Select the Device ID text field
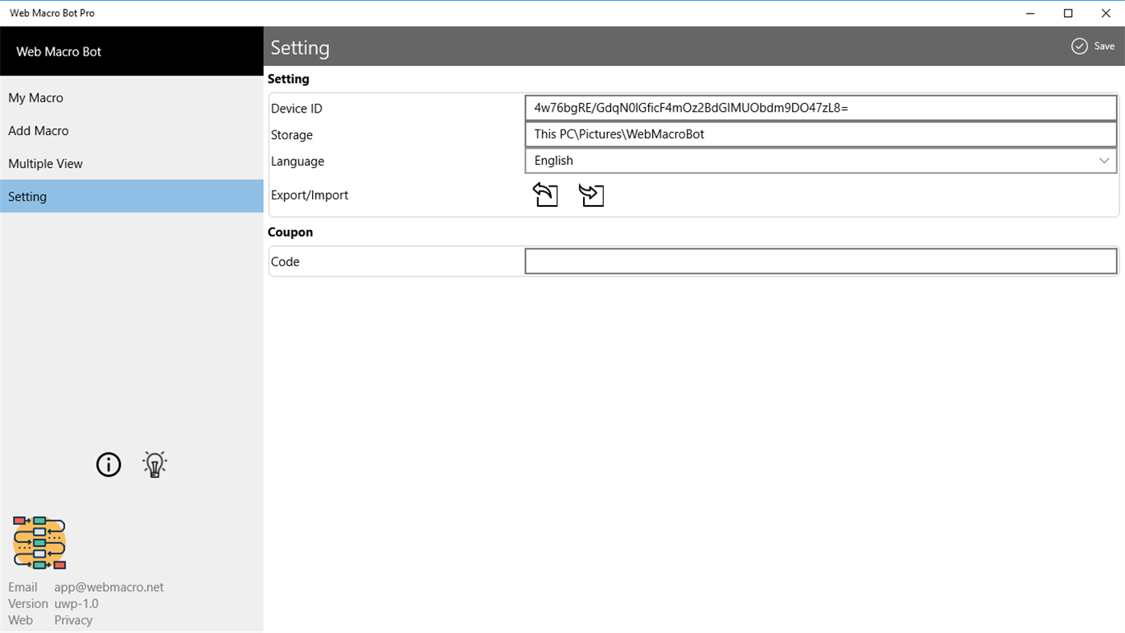1125x633 pixels. [820, 108]
